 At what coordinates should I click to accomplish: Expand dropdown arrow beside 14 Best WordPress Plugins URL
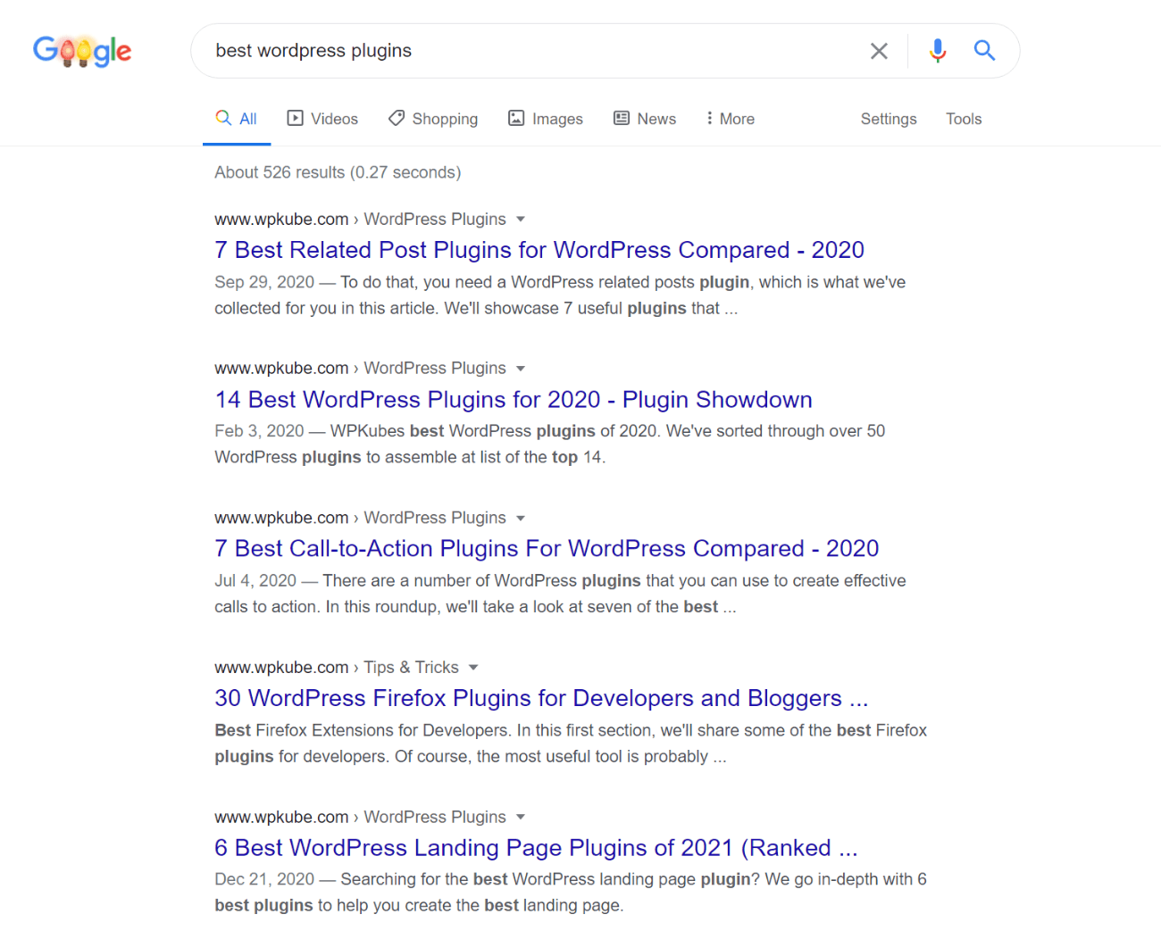tap(521, 369)
